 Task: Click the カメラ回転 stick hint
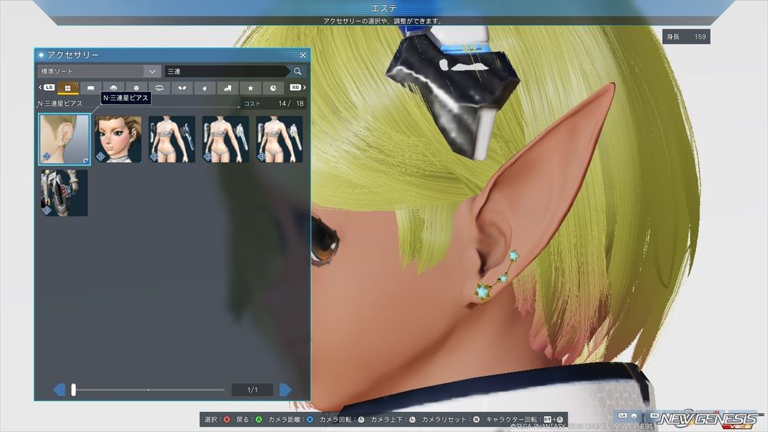click(x=343, y=419)
